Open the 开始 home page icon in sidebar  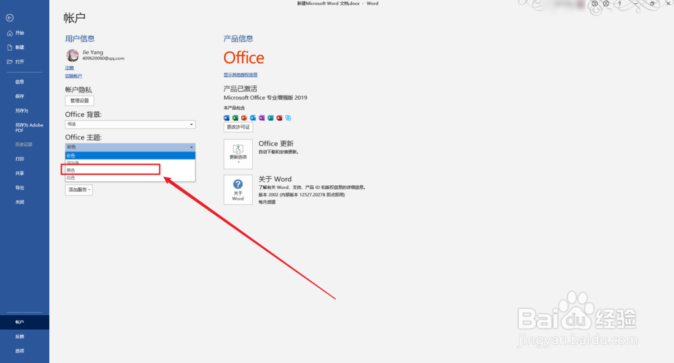10,33
